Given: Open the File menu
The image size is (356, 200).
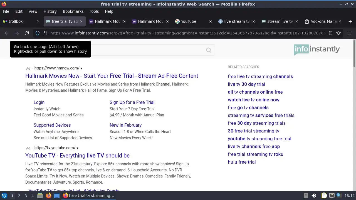Looking at the screenshot, I should [6, 11].
